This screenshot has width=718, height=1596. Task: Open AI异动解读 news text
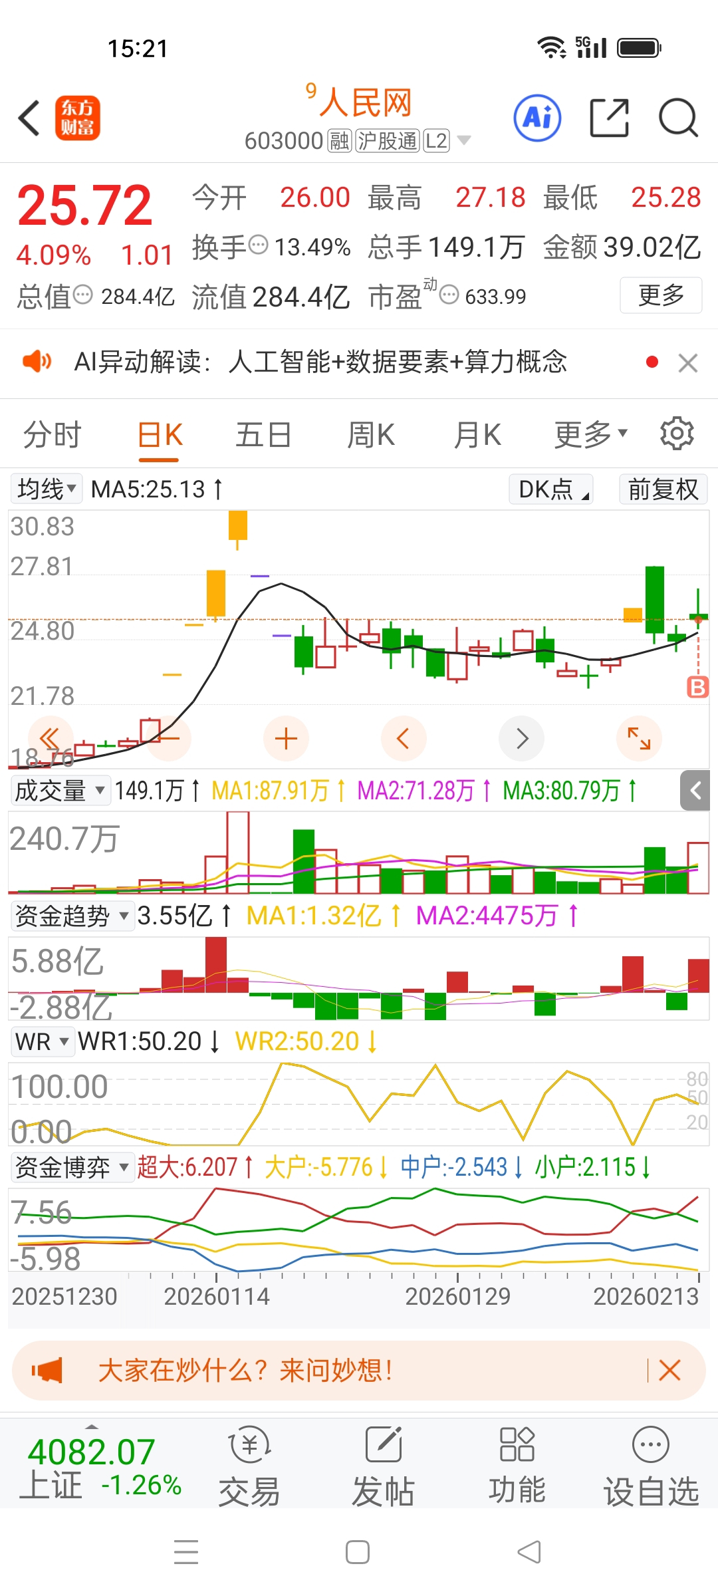coord(320,362)
